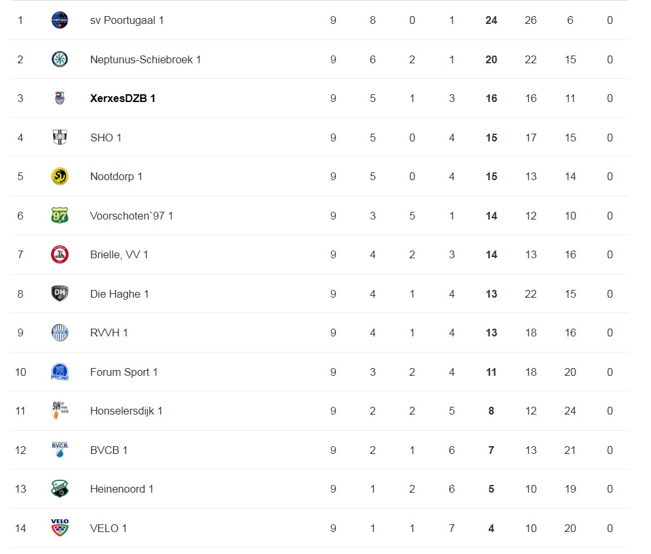The image size is (651, 554).
Task: Click the points value 24 for Poortugaal
Action: [x=491, y=20]
